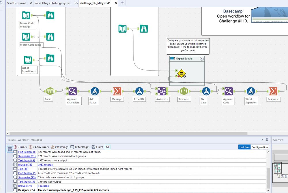Screen dimensions: 288x193
Task: Open a new workflow tab with plus button
Action: pos(122,3)
